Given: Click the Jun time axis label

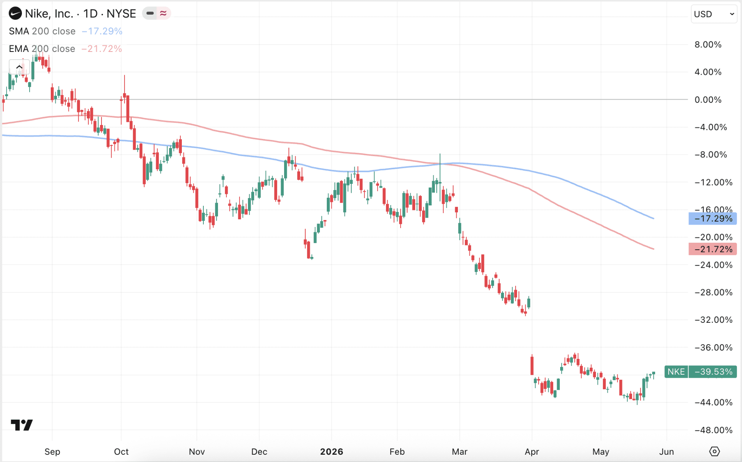Looking at the screenshot, I should (666, 452).
